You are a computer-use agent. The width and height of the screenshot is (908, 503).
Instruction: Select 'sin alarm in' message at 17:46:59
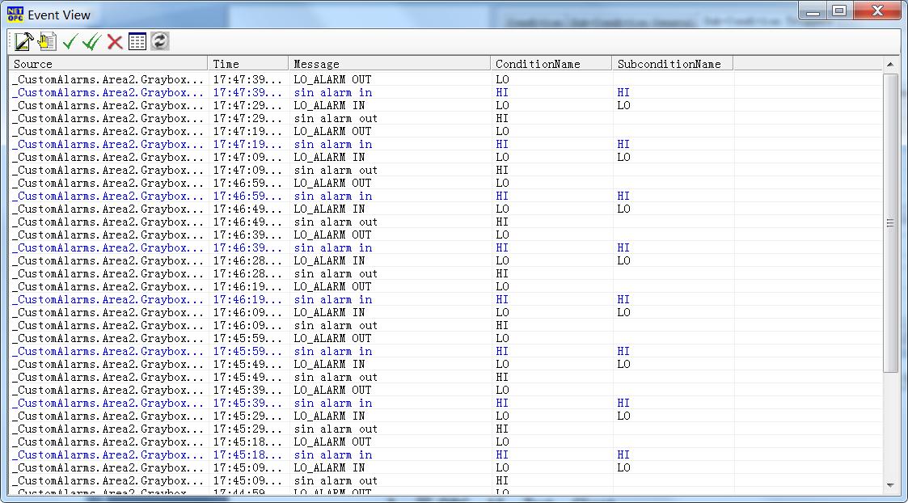(333, 196)
